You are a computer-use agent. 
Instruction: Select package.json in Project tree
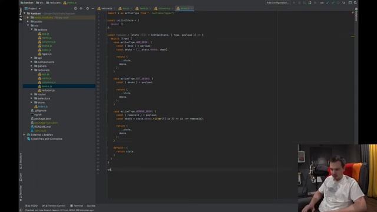[x=41, y=119]
